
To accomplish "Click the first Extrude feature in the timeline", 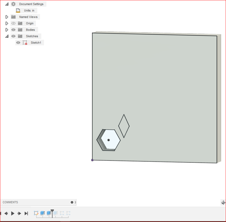I will pos(42,213).
